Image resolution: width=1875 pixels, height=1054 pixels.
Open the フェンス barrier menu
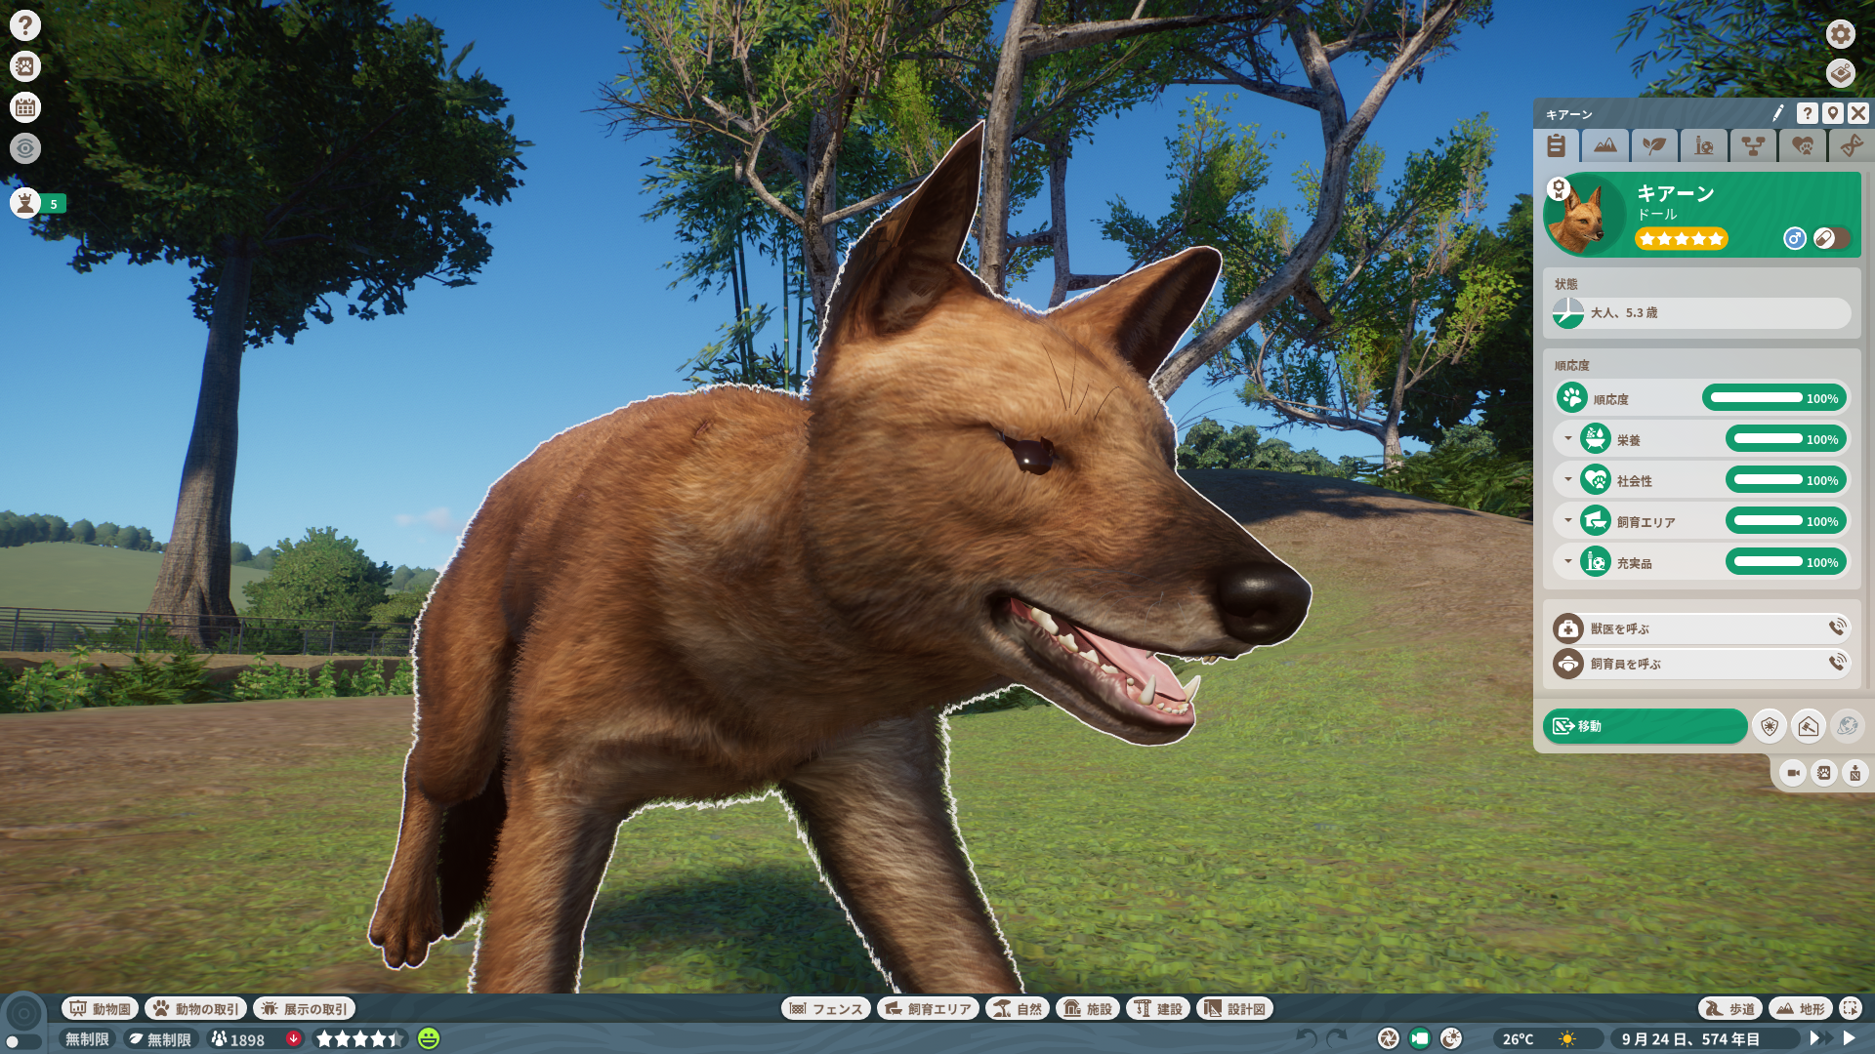(x=826, y=1009)
